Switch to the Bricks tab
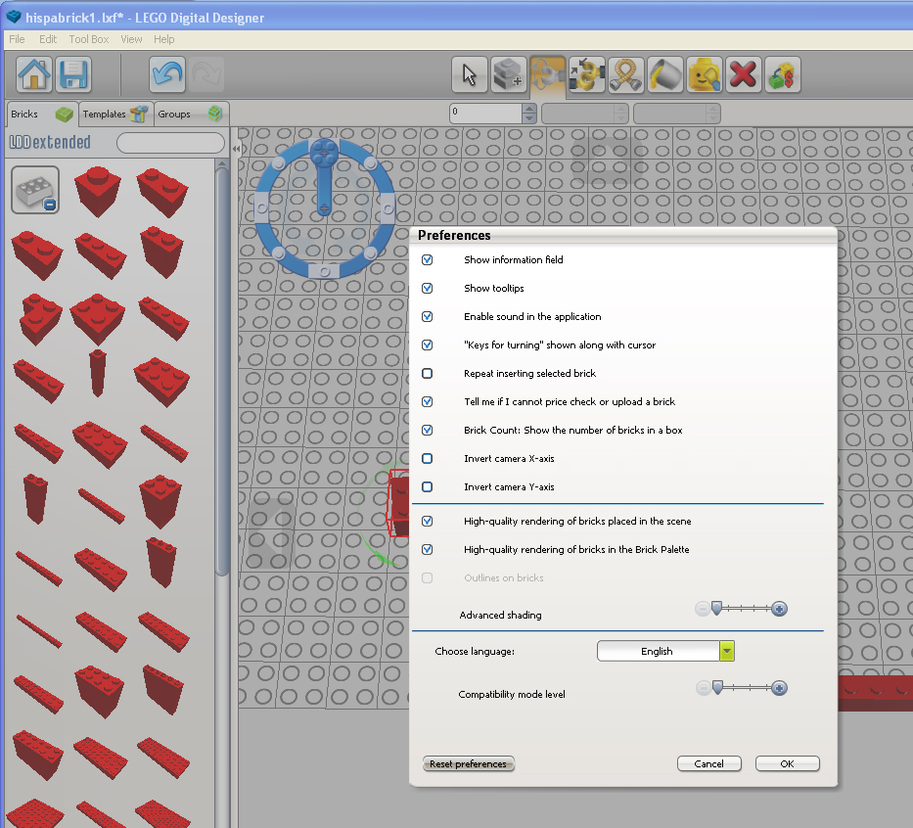 click(x=41, y=115)
